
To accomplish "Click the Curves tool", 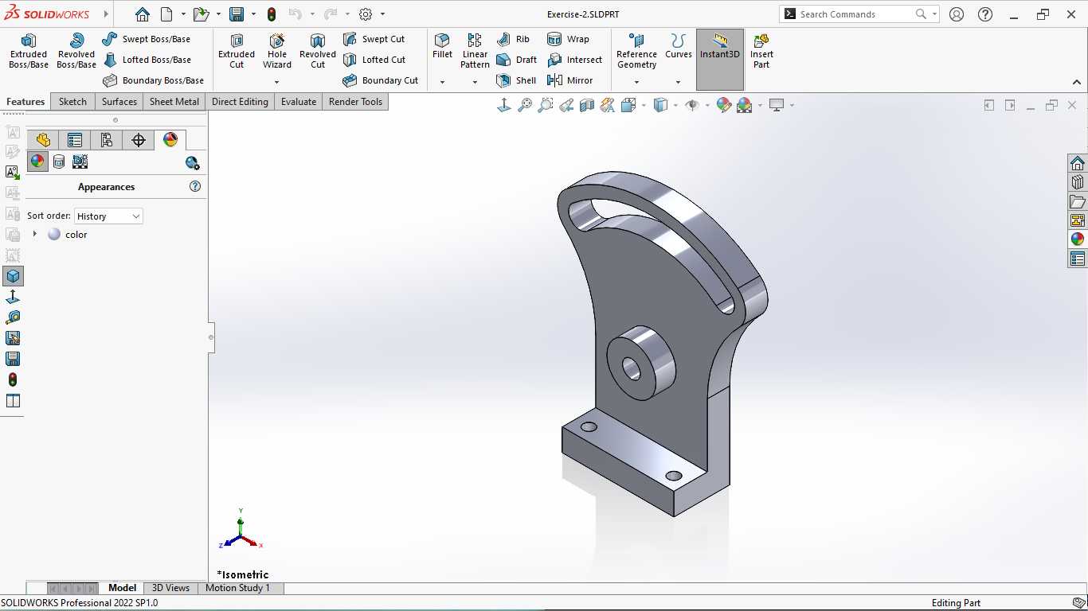I will [x=679, y=46].
